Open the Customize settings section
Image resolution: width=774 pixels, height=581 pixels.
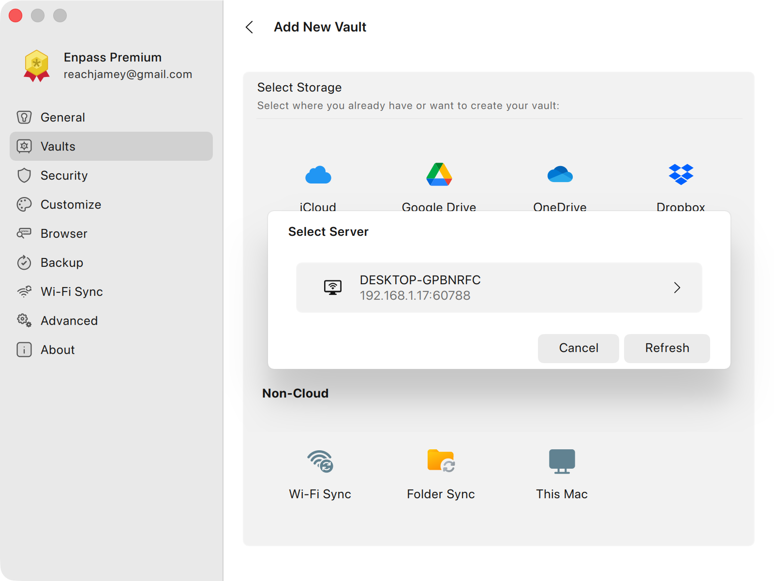(x=111, y=204)
